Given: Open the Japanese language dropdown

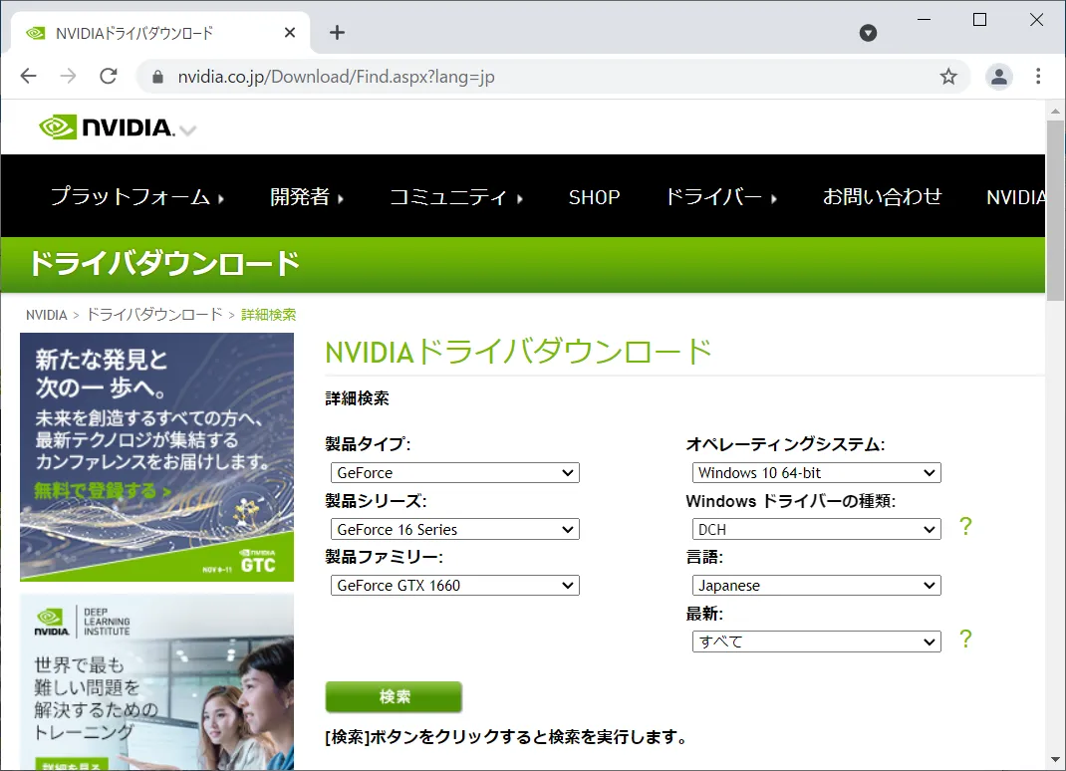Looking at the screenshot, I should click(x=817, y=585).
